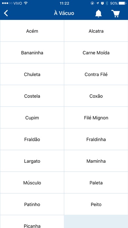Choose Fraldinha from the grid
This screenshot has height=228, width=128.
pos(96,139)
